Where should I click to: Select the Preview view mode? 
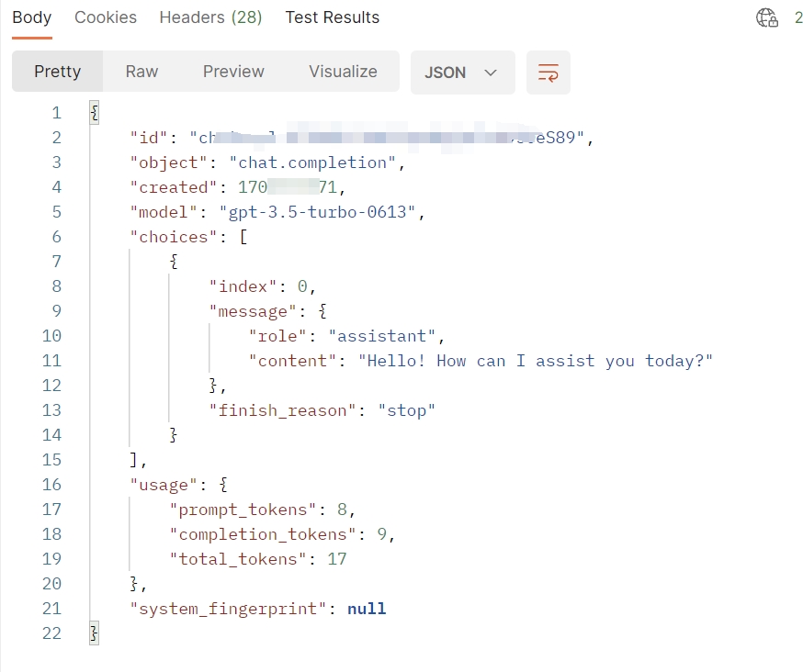pyautogui.click(x=233, y=72)
